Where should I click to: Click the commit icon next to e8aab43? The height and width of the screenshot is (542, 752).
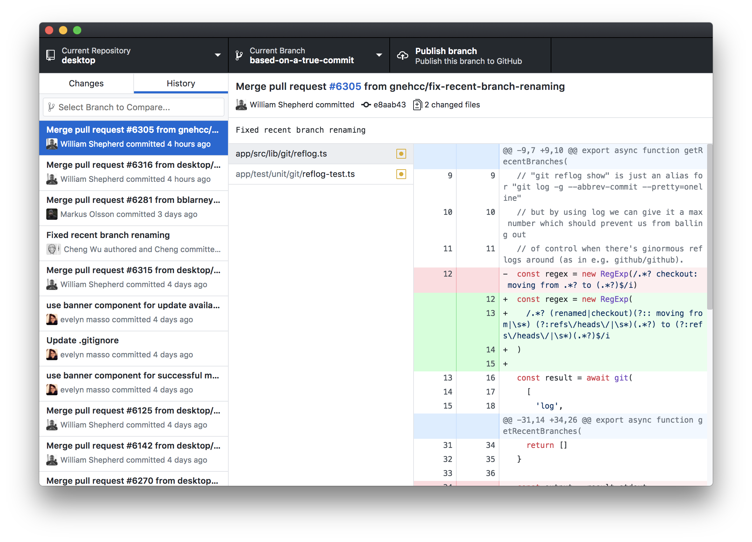click(365, 105)
